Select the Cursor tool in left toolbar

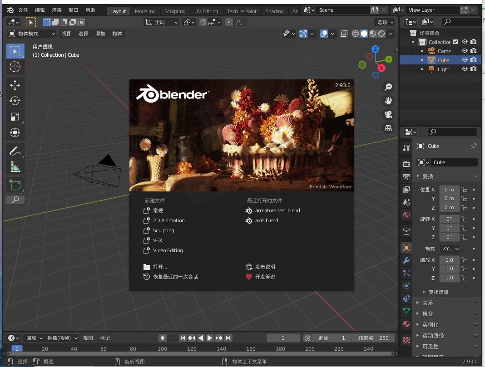(15, 67)
